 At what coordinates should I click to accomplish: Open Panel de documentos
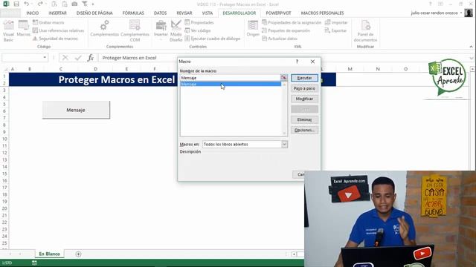(x=365, y=31)
